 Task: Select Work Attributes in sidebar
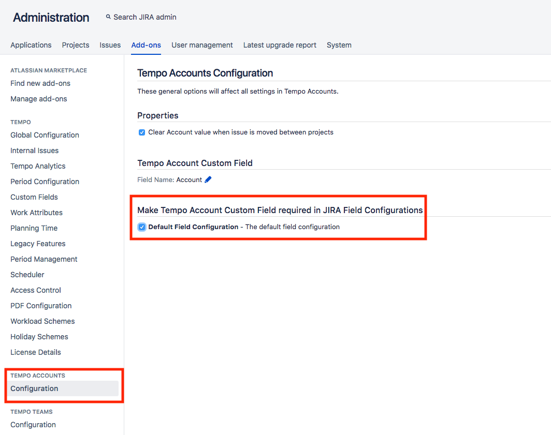[36, 213]
